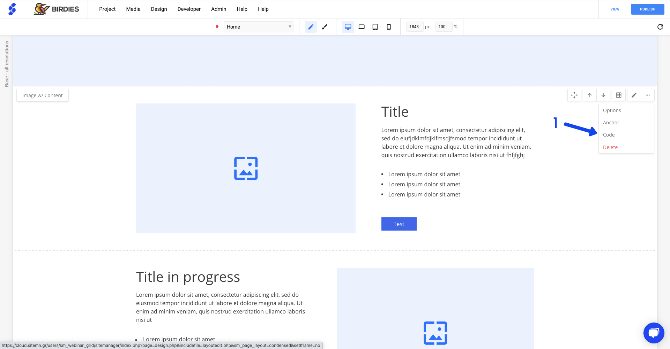Click the image placeholder in second block
Image resolution: width=670 pixels, height=349 pixels.
point(435,309)
